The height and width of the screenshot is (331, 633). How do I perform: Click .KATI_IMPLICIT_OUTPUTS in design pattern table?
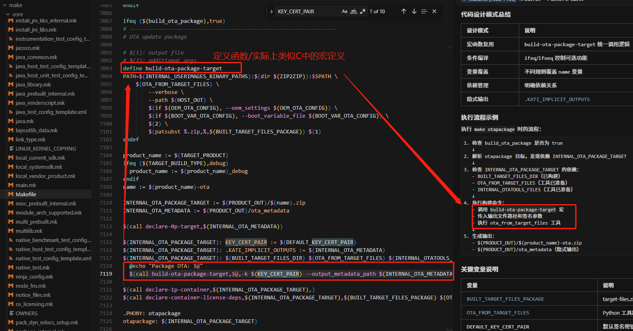(x=557, y=99)
